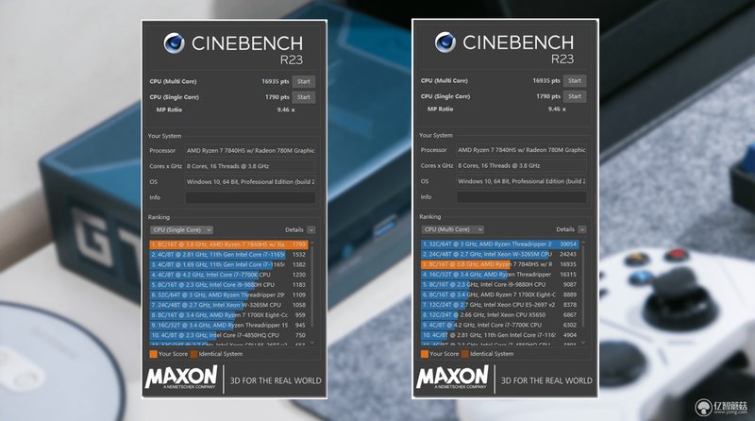This screenshot has height=421, width=755.
Task: Click the Maxon logo in the multi-core ranking window
Action: [453, 378]
